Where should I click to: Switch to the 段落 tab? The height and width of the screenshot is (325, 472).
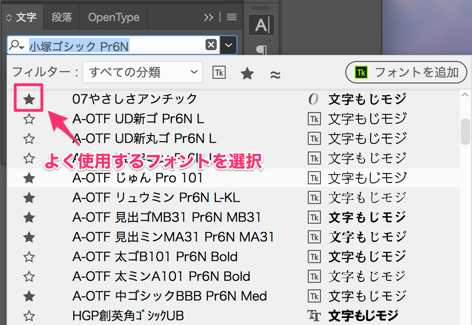pyautogui.click(x=62, y=17)
